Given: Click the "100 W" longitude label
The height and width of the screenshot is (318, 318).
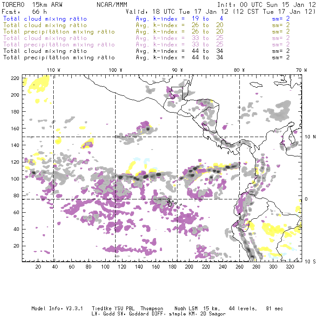Looking at the screenshot, I should [x=116, y=70].
